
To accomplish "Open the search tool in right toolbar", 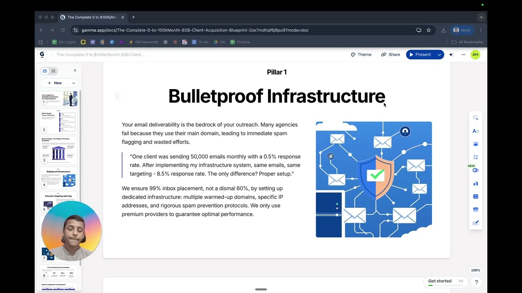I will [476, 118].
